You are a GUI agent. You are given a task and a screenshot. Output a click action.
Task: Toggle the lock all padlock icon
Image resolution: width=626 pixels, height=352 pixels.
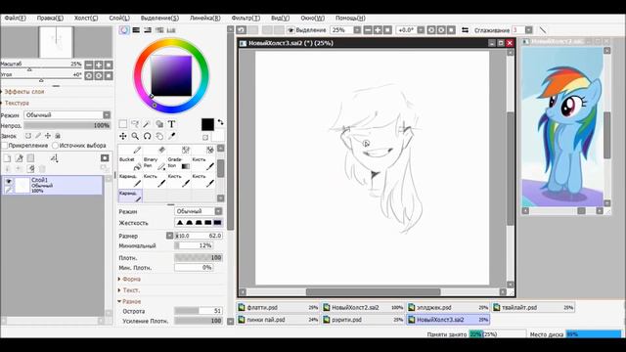tap(58, 136)
